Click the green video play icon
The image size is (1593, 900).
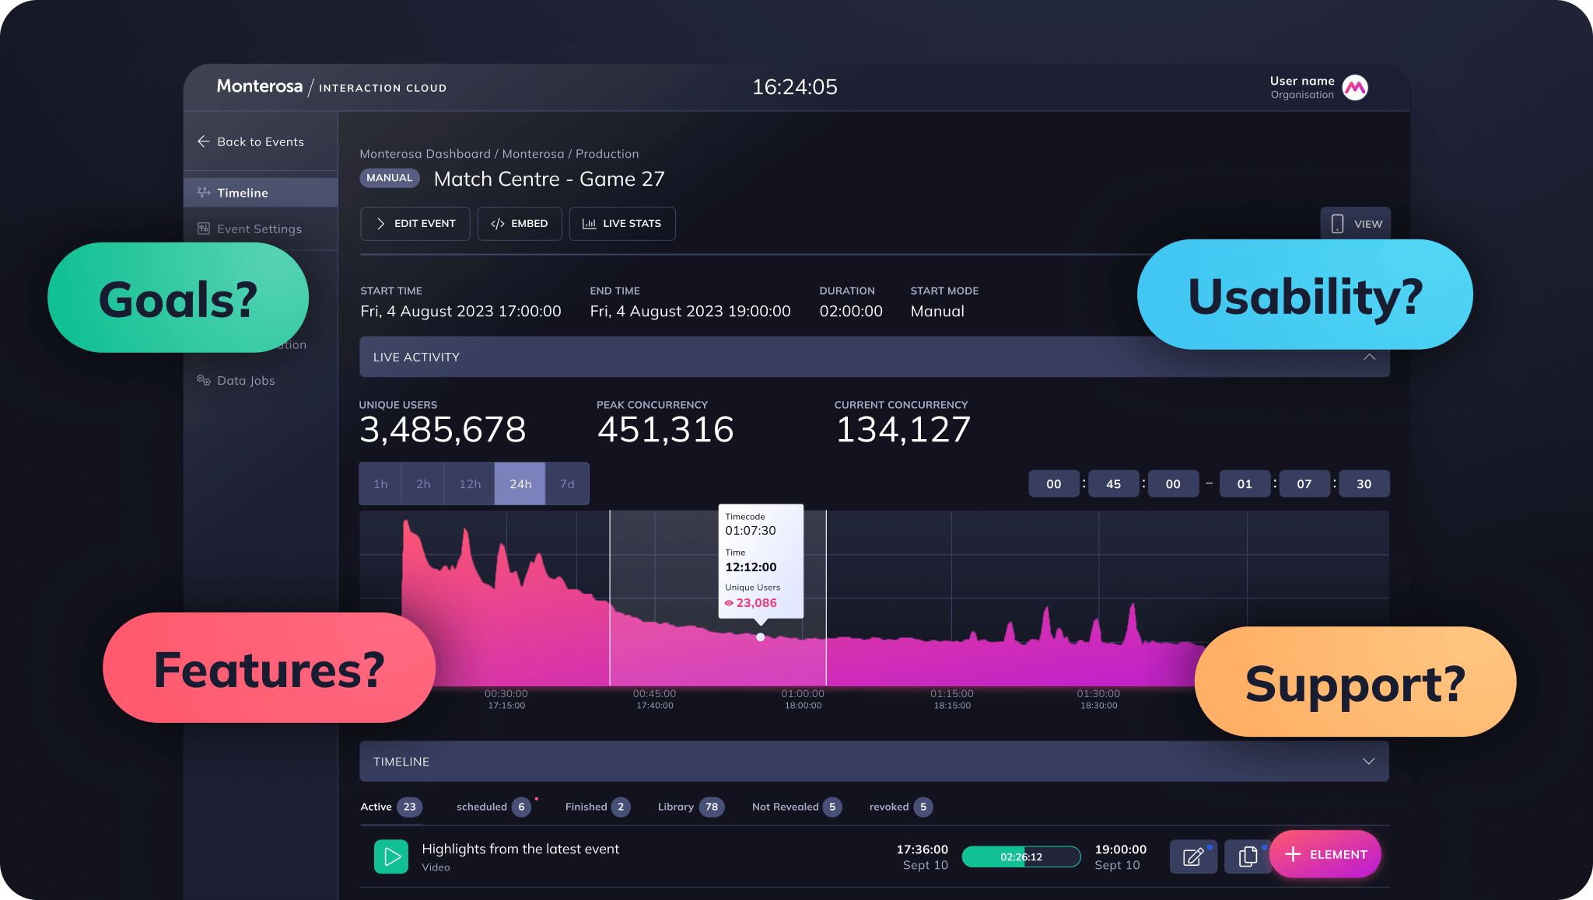(391, 856)
